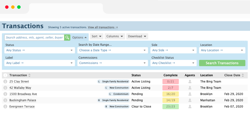Click the yellow macOS window button
This screenshot has height=113, width=250.
tap(13, 7)
